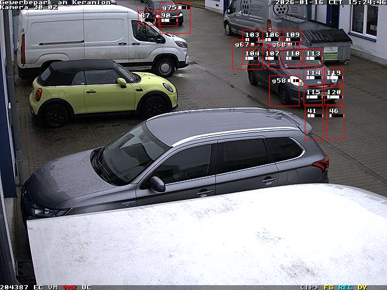Select detection box labeled 87
The height and width of the screenshot is (290, 387).
[x=145, y=18]
